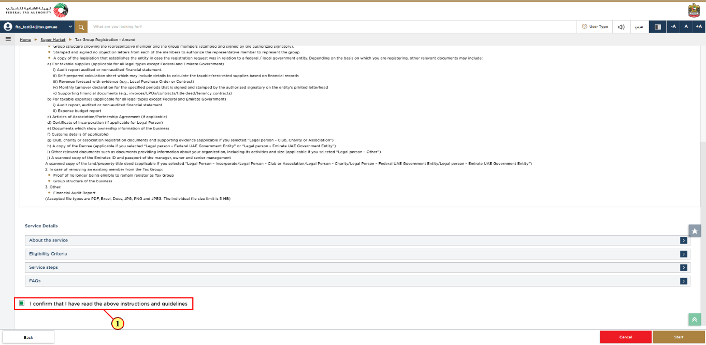
Task: Tick the confirm instructions read checkbox
Action: coord(22,303)
